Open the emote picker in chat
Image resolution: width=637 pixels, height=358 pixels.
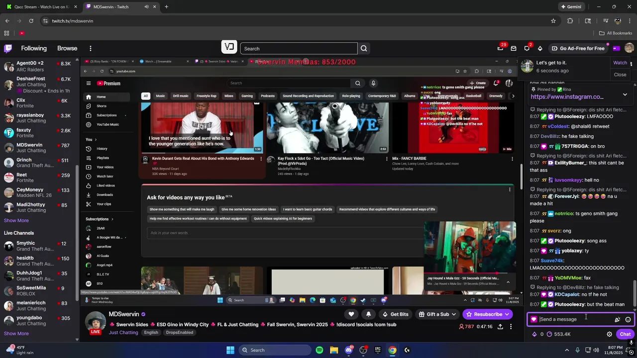click(628, 320)
